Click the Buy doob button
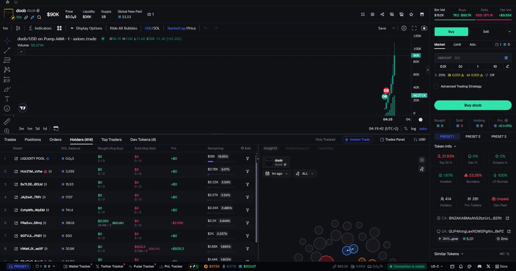 [x=473, y=105]
